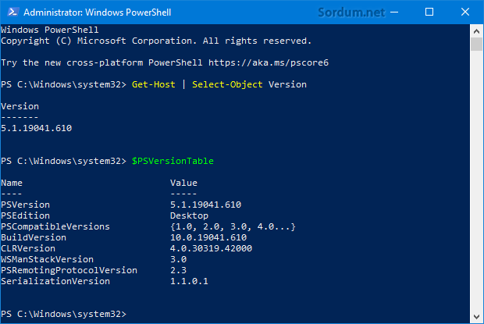This screenshot has height=324, width=484.
Task: Maximize the PowerShell window
Action: click(429, 12)
